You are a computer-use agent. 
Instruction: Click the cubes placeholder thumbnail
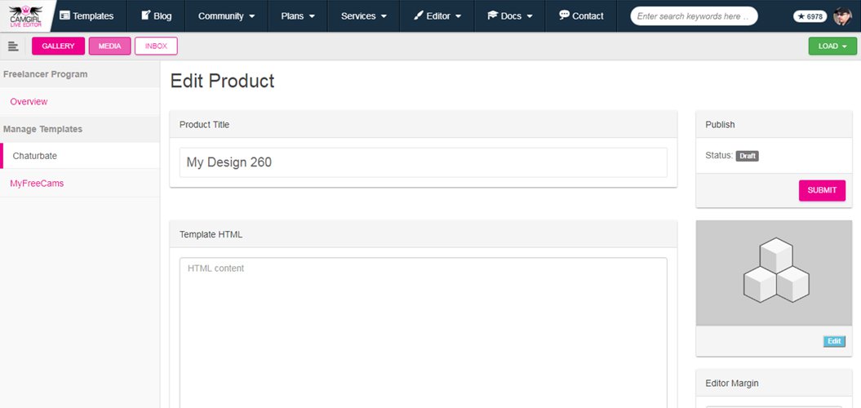pos(774,273)
